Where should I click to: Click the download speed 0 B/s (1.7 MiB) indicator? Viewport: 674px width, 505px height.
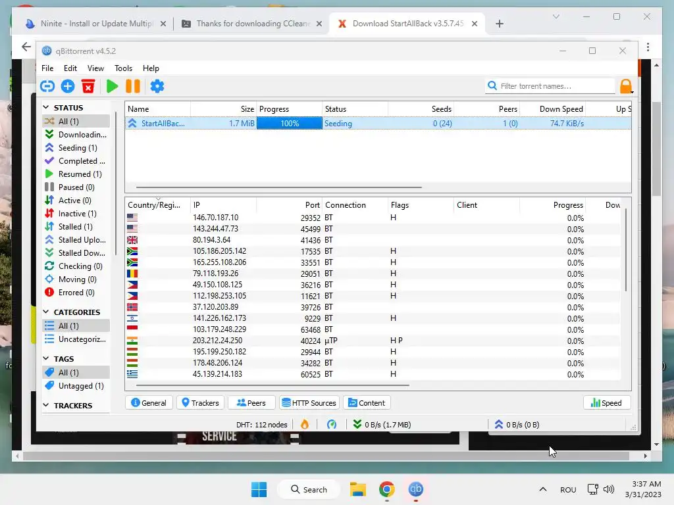(382, 425)
